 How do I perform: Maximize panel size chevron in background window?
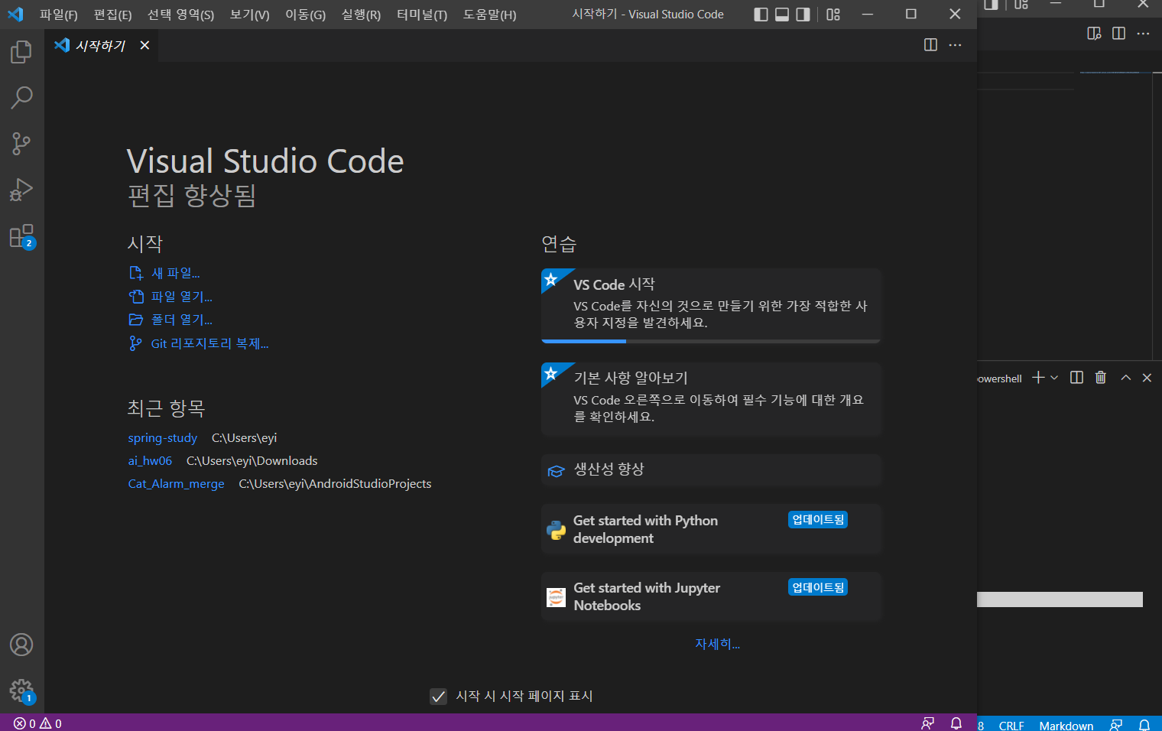pos(1125,378)
